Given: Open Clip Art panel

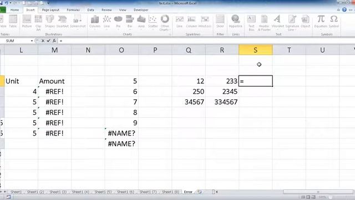Looking at the screenshot, I should tap(38, 23).
